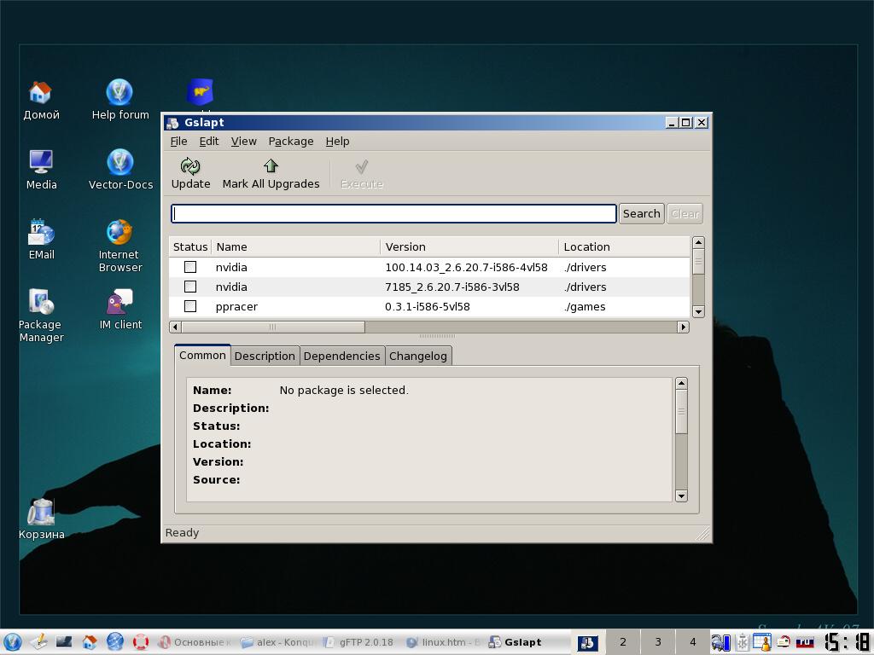The image size is (874, 655).
Task: Sort by the Name column header
Action: pyautogui.click(x=296, y=246)
